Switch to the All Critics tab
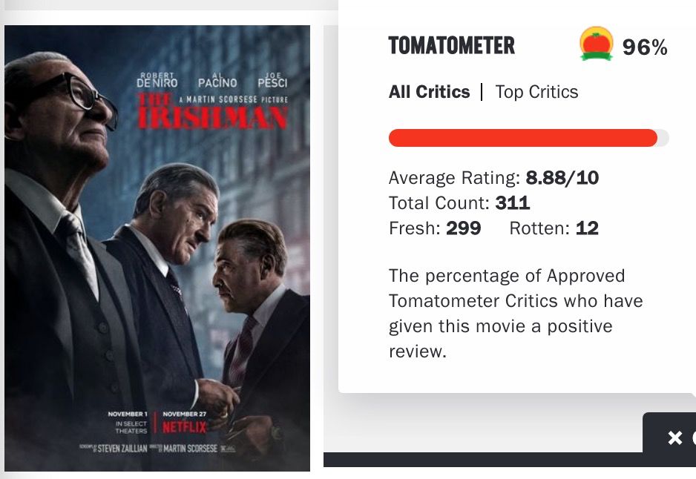This screenshot has width=696, height=479. click(x=429, y=92)
